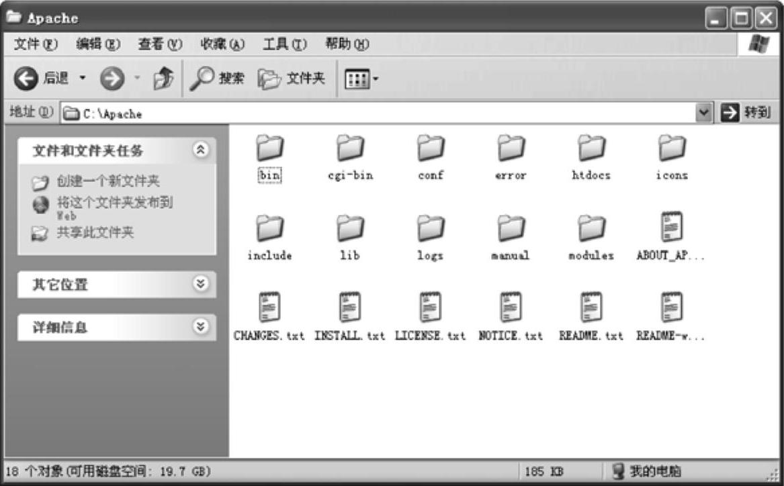The width and height of the screenshot is (784, 486).
Task: Expand the 详细信息 panel
Action: click(200, 327)
